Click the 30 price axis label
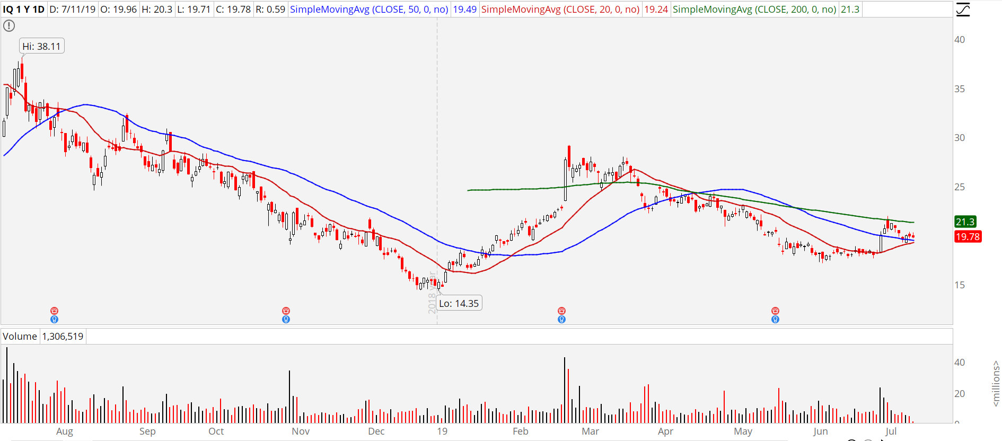The width and height of the screenshot is (1002, 441). 960,138
